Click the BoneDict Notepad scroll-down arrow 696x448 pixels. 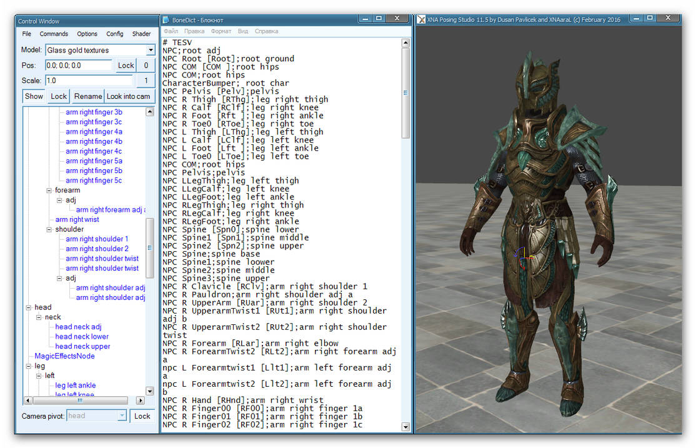click(405, 427)
